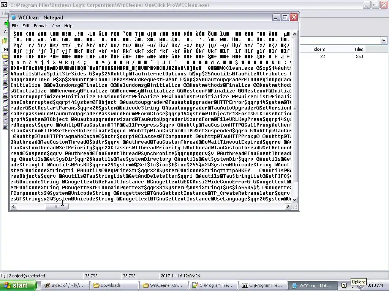Open the Help menu in Notepad
Screen dimensions: 389x291
tap(68, 26)
